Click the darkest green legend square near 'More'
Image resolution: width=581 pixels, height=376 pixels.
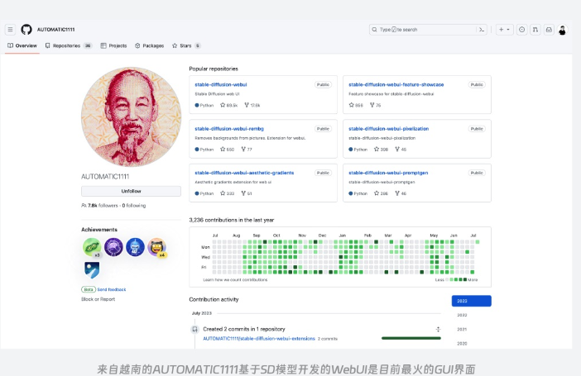point(465,279)
